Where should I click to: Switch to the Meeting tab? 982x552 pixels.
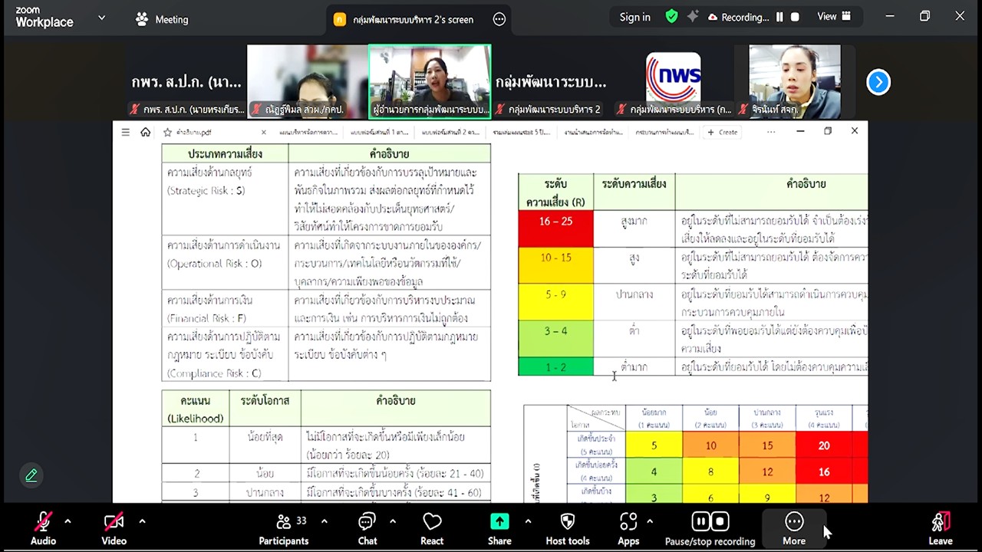[162, 19]
